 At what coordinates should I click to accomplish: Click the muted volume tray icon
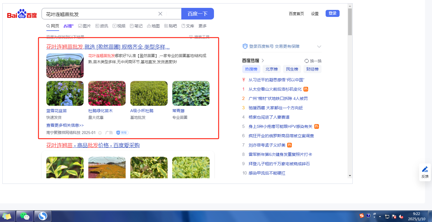401,216
